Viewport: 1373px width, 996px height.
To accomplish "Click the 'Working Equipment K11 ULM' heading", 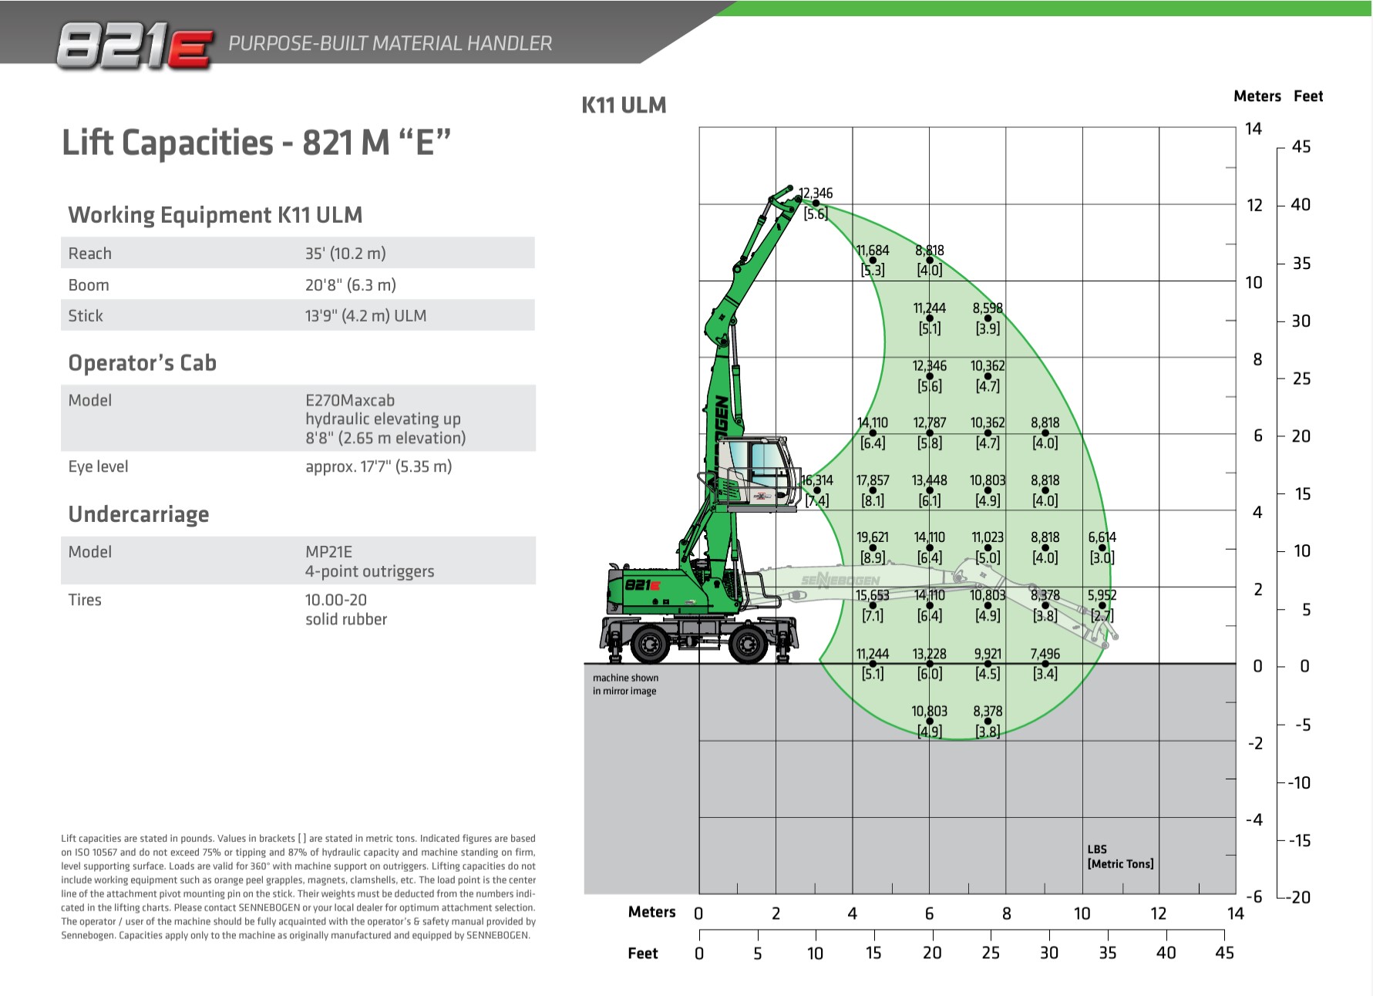I will click(215, 214).
